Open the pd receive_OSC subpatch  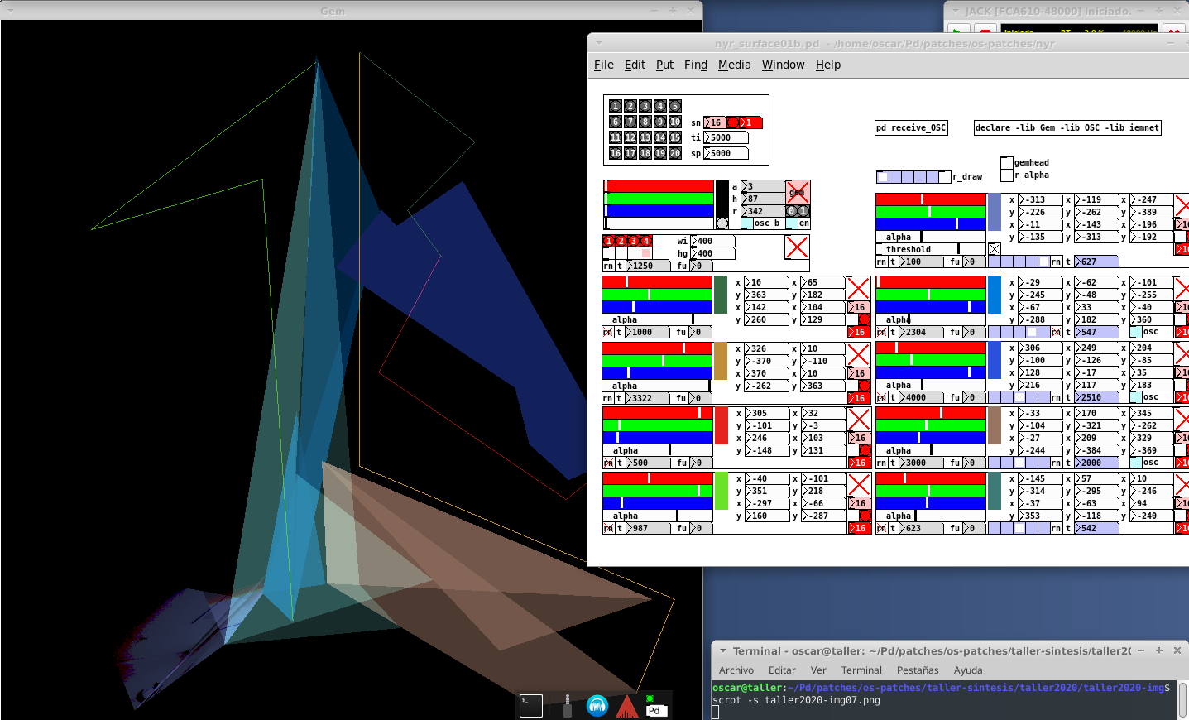(910, 127)
